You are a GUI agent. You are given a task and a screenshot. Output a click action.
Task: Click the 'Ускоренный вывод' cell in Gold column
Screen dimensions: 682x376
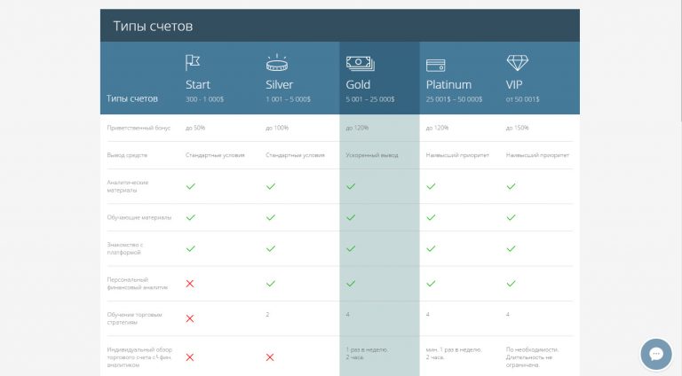click(372, 155)
